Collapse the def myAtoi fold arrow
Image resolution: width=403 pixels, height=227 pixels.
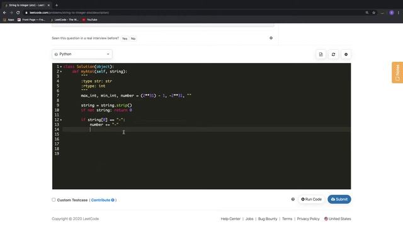[61, 71]
